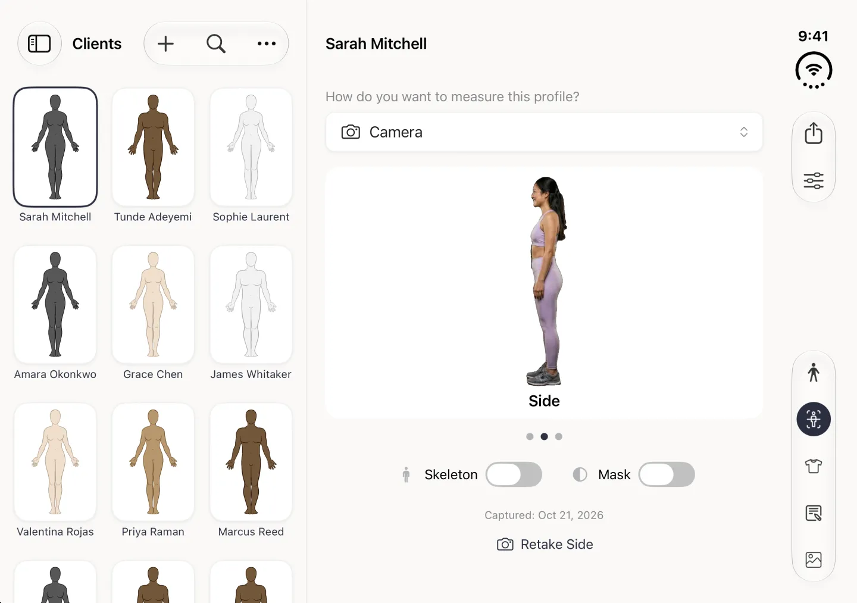This screenshot has height=603, width=857.
Task: Go to first page dot
Action: click(x=530, y=436)
